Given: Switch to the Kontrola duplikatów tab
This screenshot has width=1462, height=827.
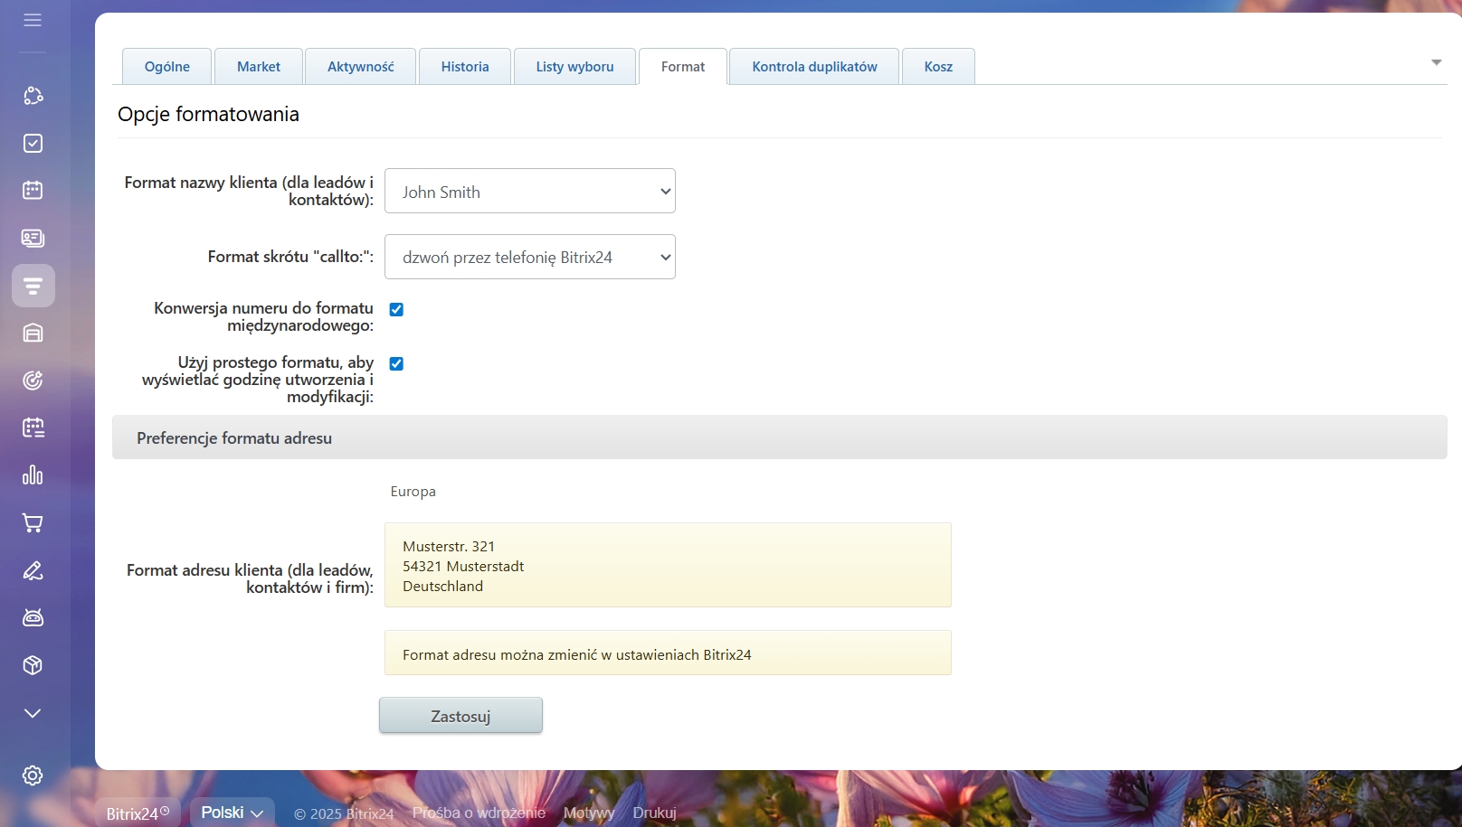Looking at the screenshot, I should click(814, 67).
